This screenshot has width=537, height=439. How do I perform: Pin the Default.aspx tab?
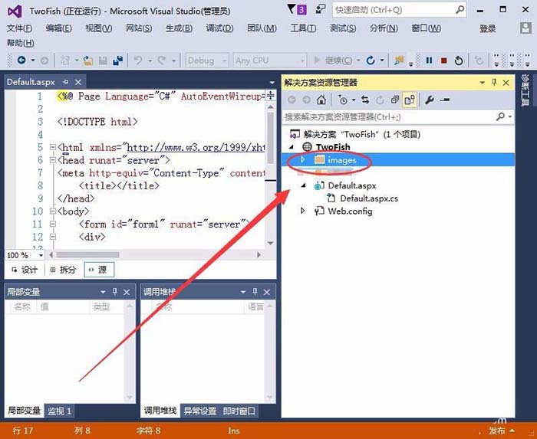click(66, 82)
